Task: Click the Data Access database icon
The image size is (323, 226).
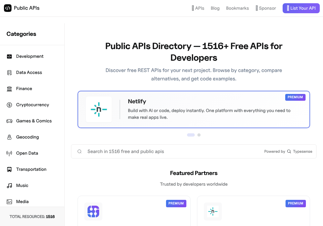Action: coord(9,72)
